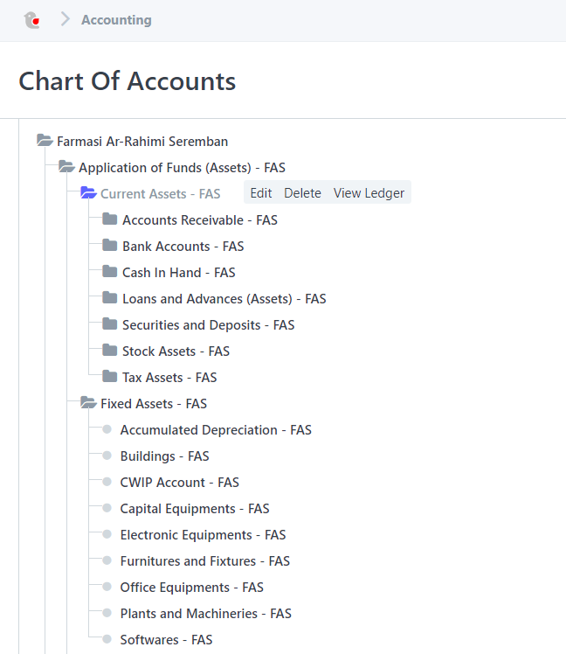The height and width of the screenshot is (654, 566).
Task: Collapse the Farmasi Ar-Rahimi Seremban root folder icon
Action: (x=45, y=141)
